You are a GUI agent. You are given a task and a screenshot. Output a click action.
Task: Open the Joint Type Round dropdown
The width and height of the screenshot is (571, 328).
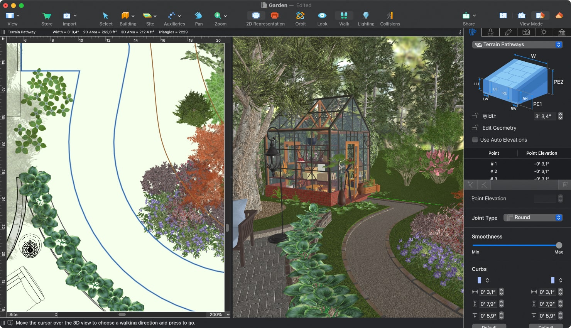click(x=533, y=218)
